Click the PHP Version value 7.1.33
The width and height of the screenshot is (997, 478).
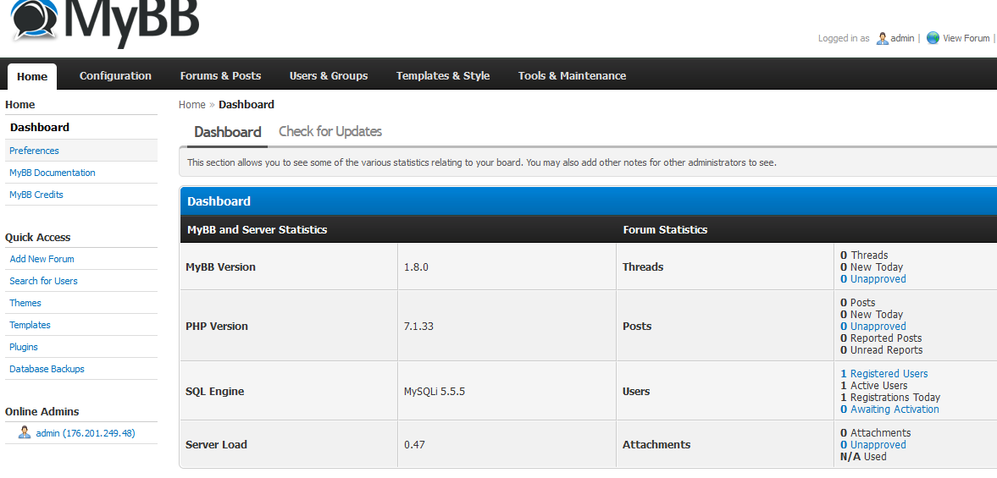click(x=419, y=327)
